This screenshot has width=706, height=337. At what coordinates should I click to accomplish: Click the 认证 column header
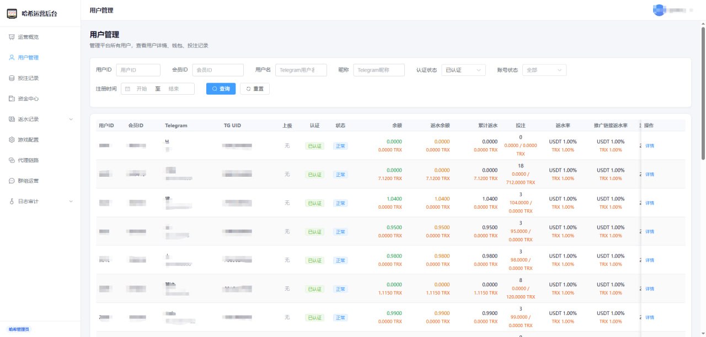314,126
